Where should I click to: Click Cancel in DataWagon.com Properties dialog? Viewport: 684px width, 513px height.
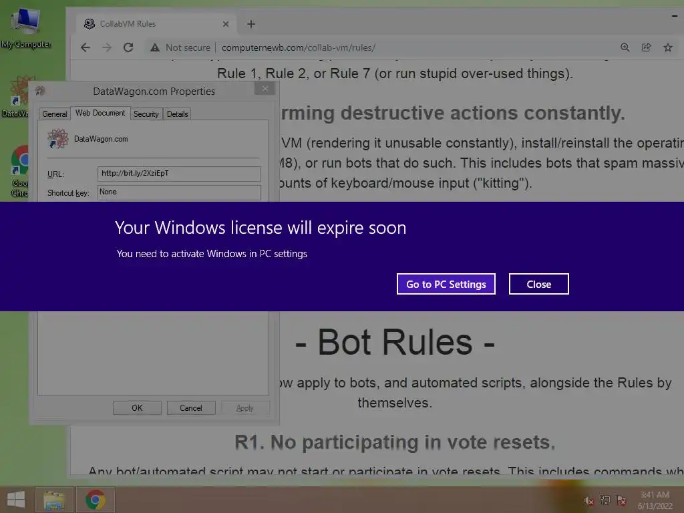point(191,408)
